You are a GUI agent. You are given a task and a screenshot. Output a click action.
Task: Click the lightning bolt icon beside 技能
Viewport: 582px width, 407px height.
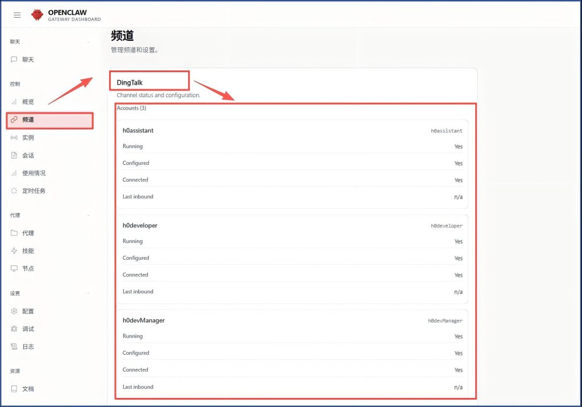(14, 251)
